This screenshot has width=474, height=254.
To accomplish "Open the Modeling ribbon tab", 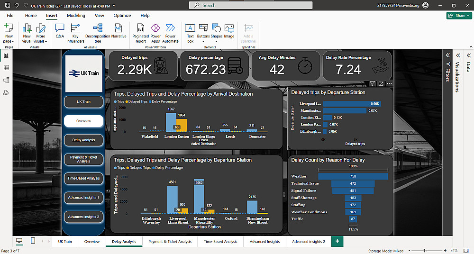I will [x=76, y=16].
